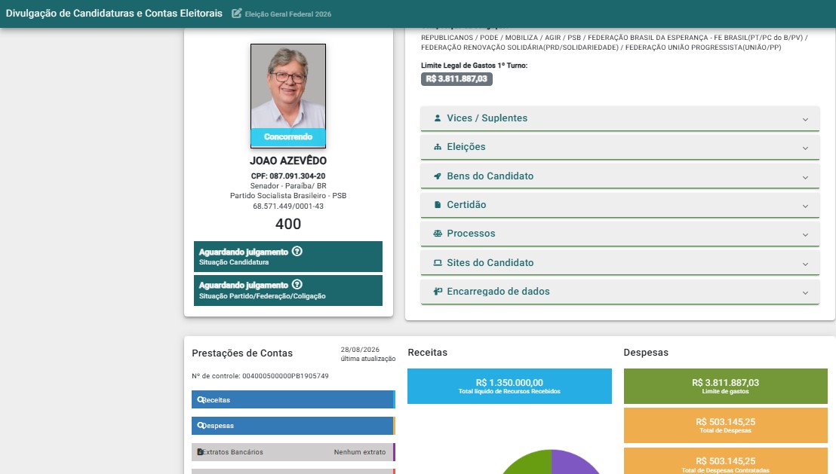Click Partido Socialista Brasileiro - PSB text
Screen dimensions: 836x474
(288, 195)
